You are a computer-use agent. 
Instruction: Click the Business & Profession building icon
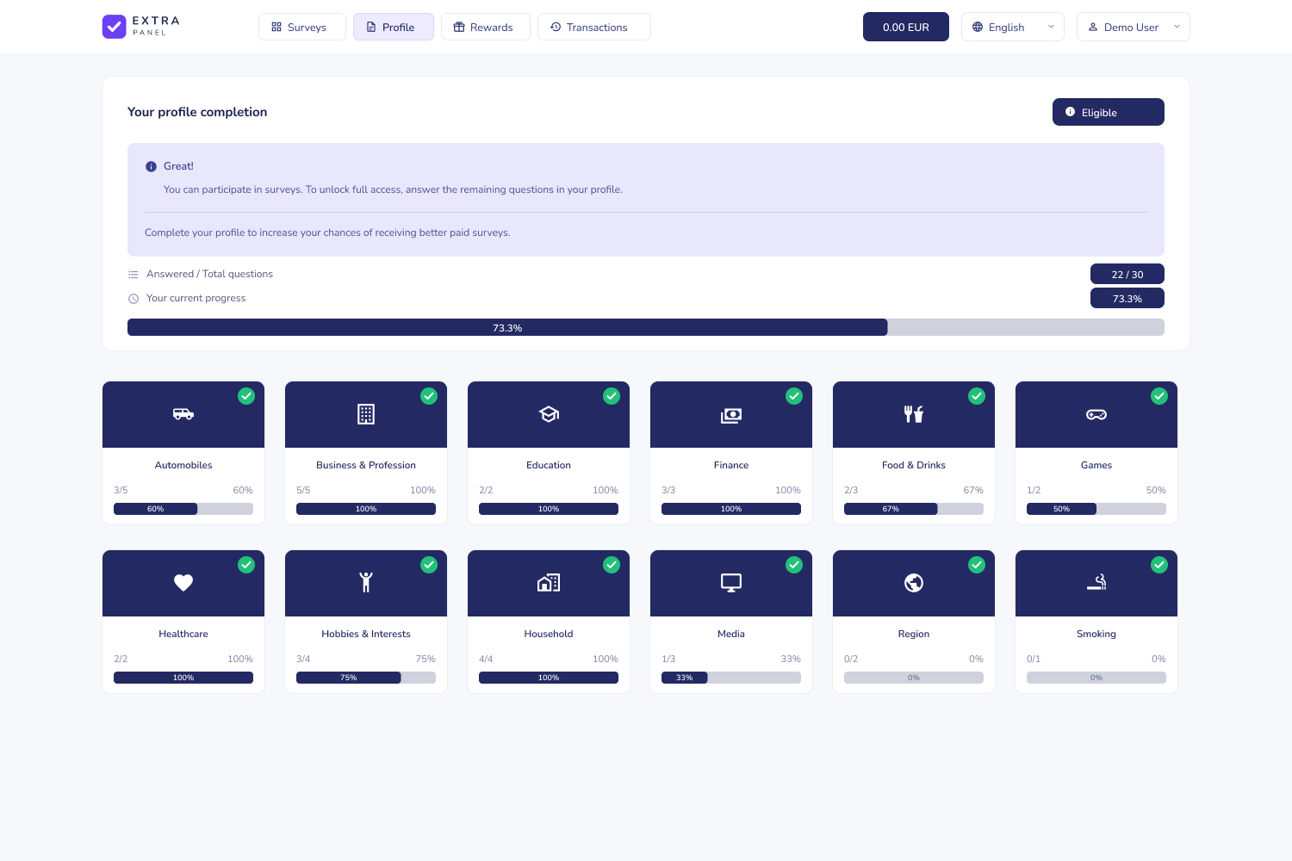pos(366,414)
